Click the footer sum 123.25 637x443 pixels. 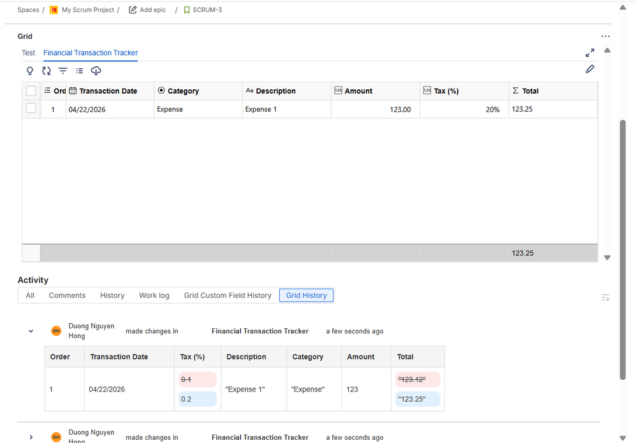tap(522, 253)
